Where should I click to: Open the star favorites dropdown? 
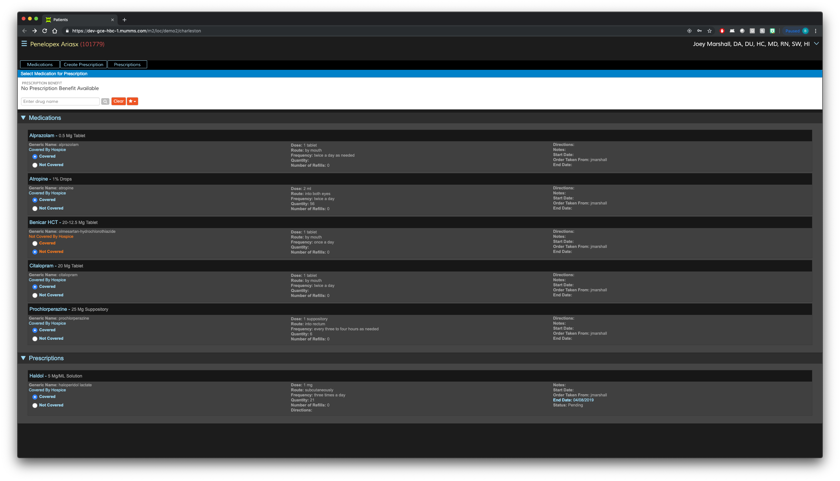(x=132, y=101)
